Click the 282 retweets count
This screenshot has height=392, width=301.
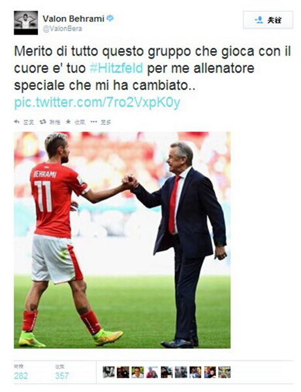click(21, 376)
